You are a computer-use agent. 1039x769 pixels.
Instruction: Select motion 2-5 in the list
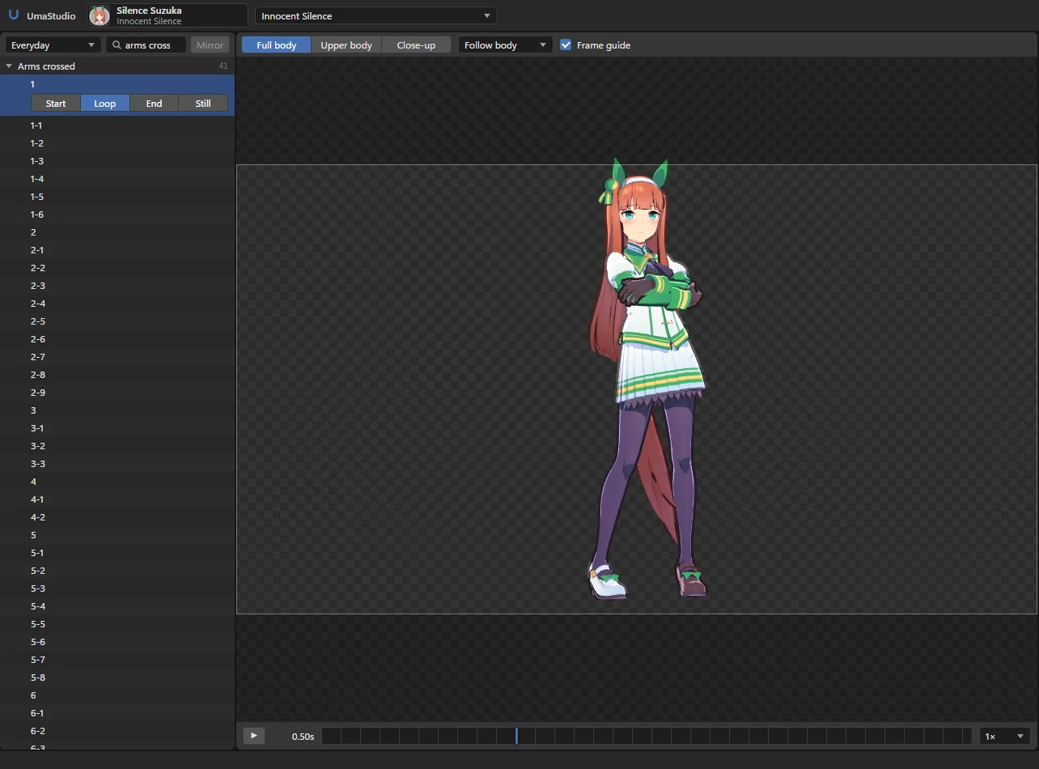coord(117,321)
